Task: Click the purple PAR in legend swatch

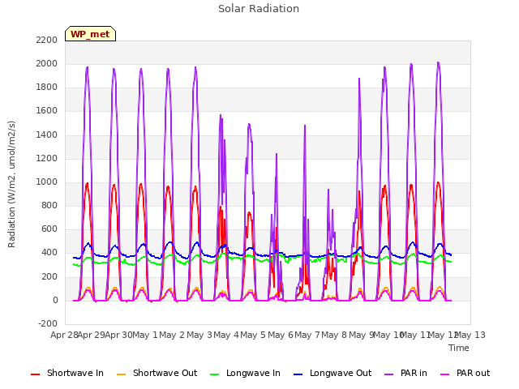Action: [x=389, y=374]
